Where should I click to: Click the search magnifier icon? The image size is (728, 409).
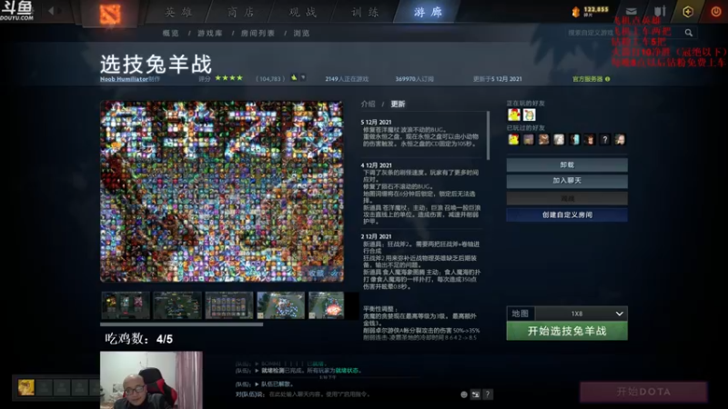(x=689, y=33)
